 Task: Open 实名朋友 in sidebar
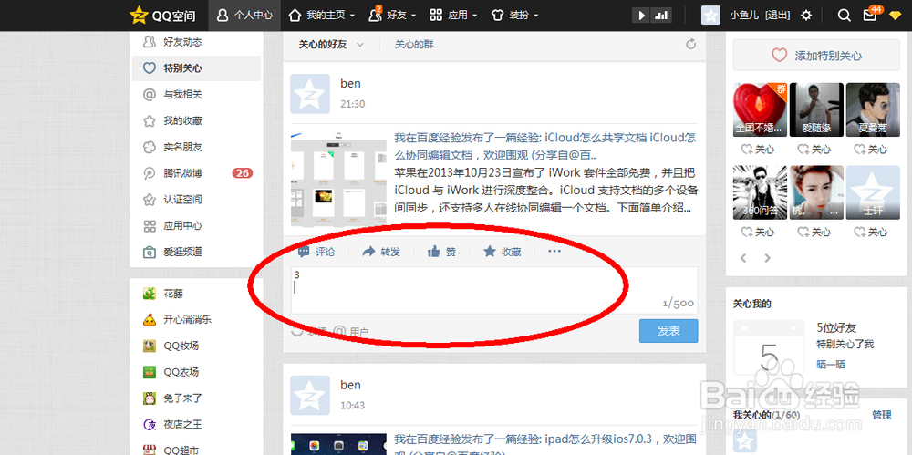(x=195, y=147)
